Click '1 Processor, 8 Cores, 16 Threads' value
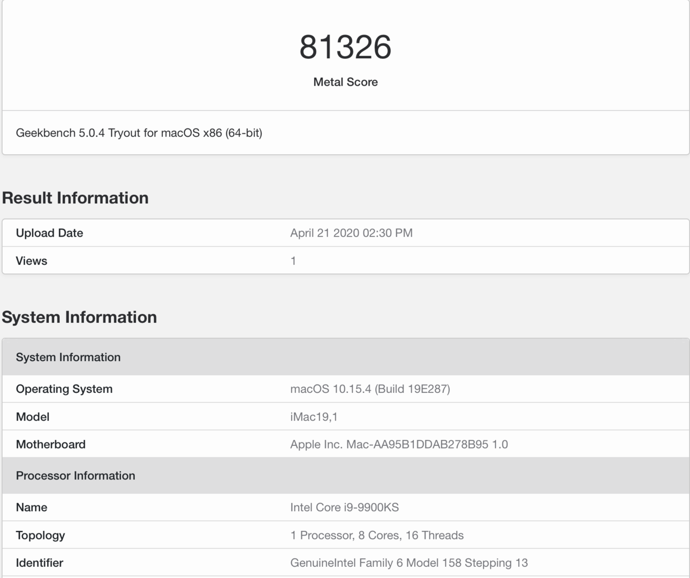The width and height of the screenshot is (690, 578). [377, 535]
